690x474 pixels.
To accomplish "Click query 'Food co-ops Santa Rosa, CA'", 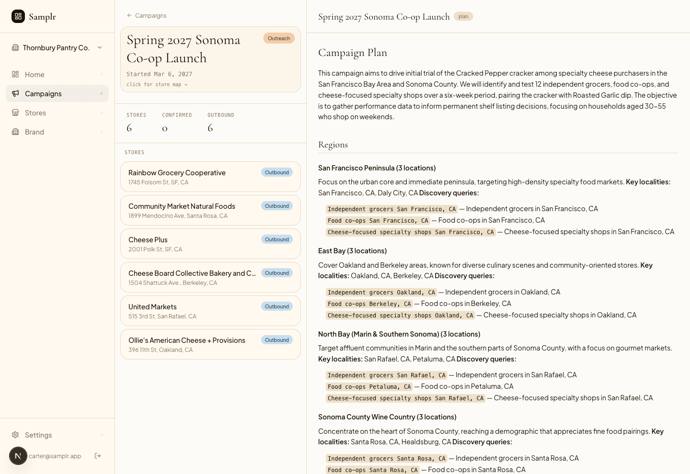I will [x=373, y=470].
